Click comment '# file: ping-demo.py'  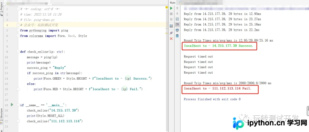tap(37, 20)
